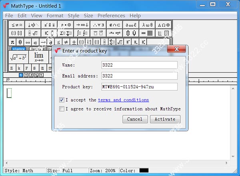Insert the partial derivative symbol
The image size is (240, 176).
point(51,42)
